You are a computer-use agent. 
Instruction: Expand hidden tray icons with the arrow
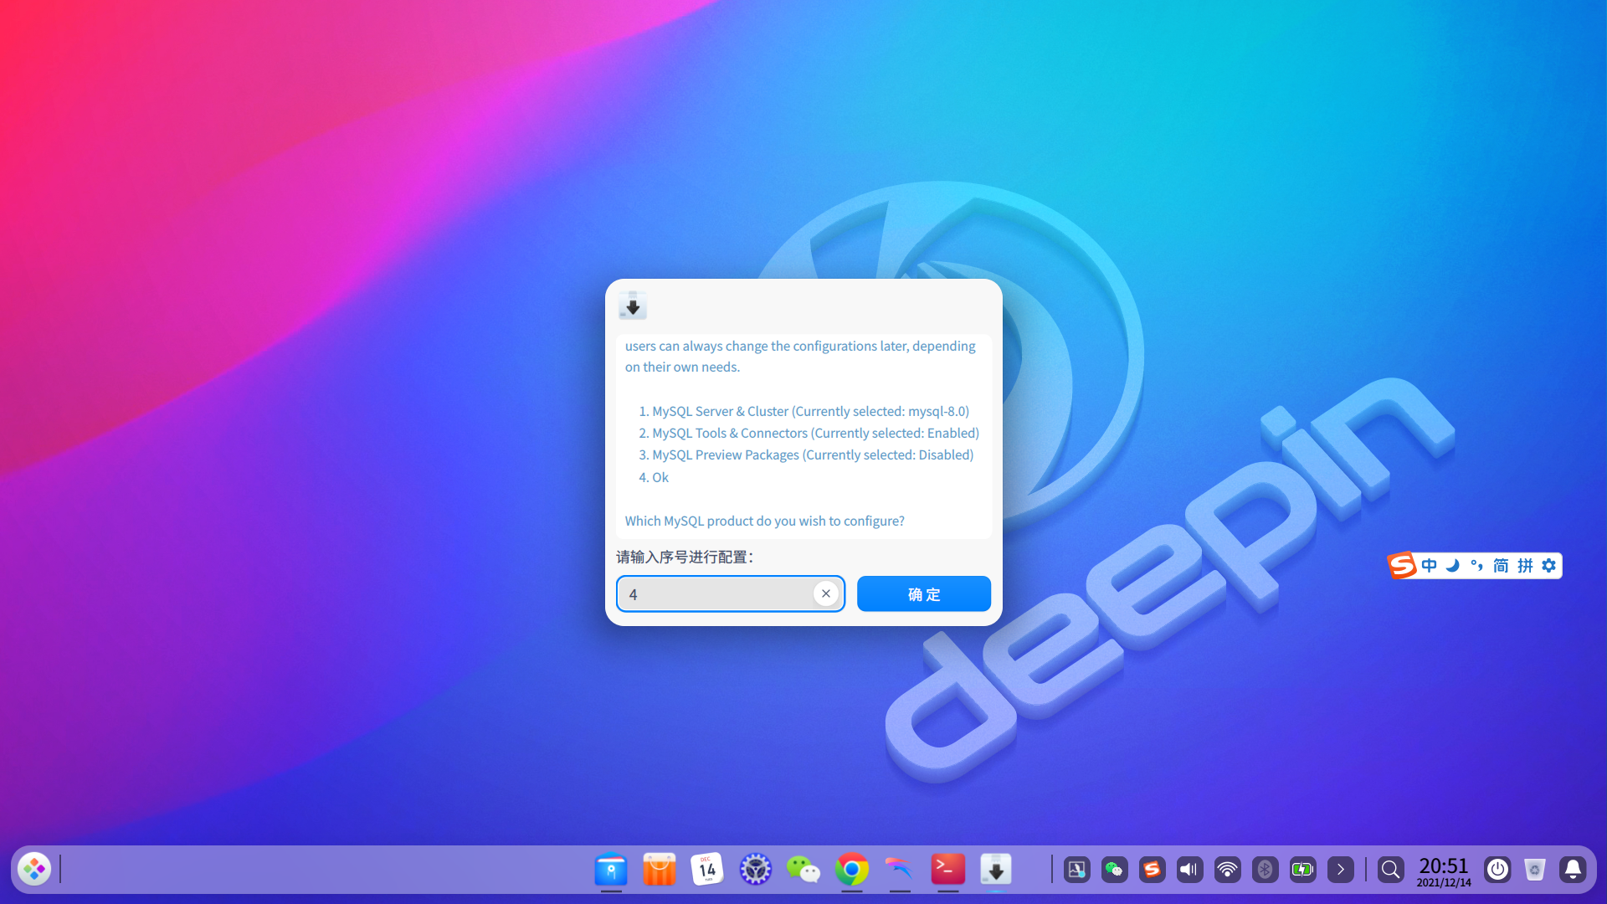pos(1341,870)
